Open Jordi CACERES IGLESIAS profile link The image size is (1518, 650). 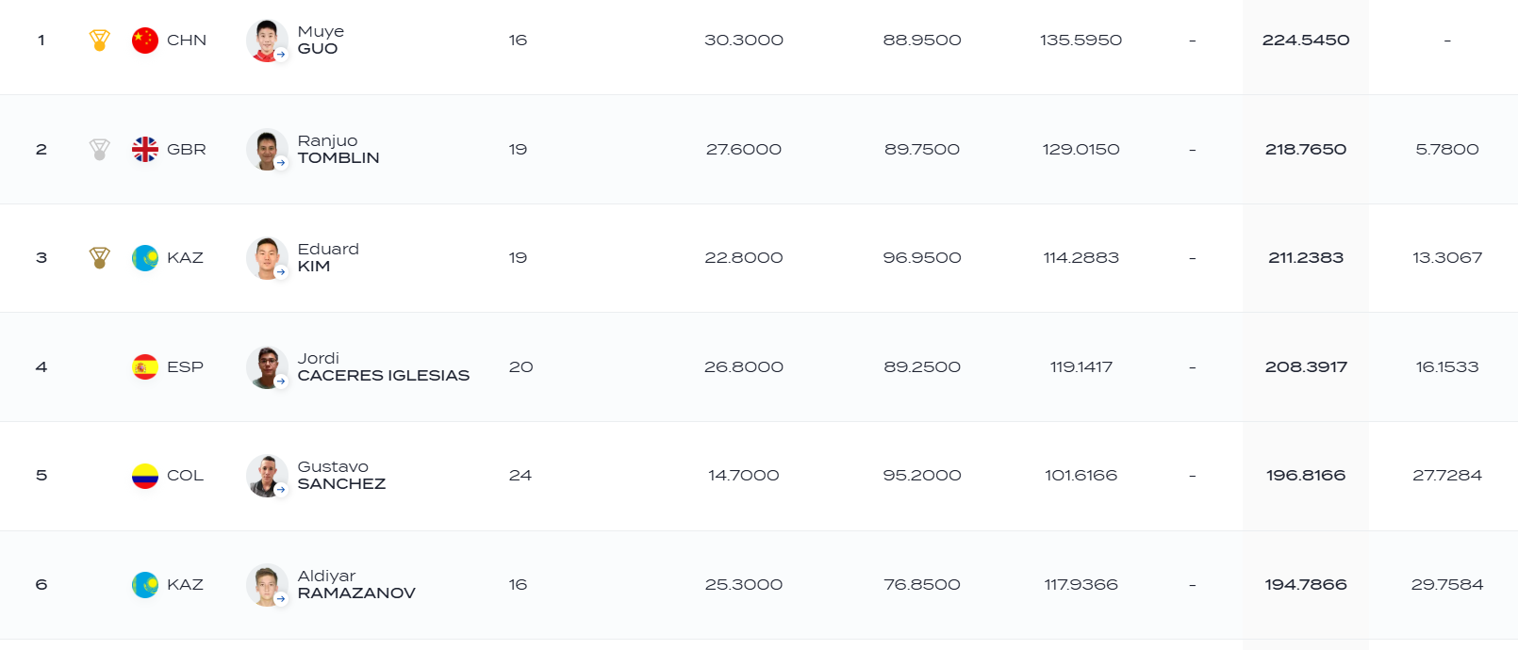(x=384, y=367)
